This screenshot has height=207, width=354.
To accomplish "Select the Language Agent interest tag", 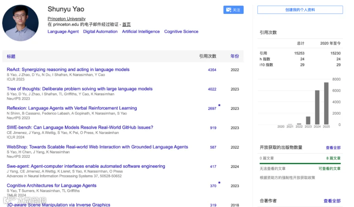I will tap(63, 31).
